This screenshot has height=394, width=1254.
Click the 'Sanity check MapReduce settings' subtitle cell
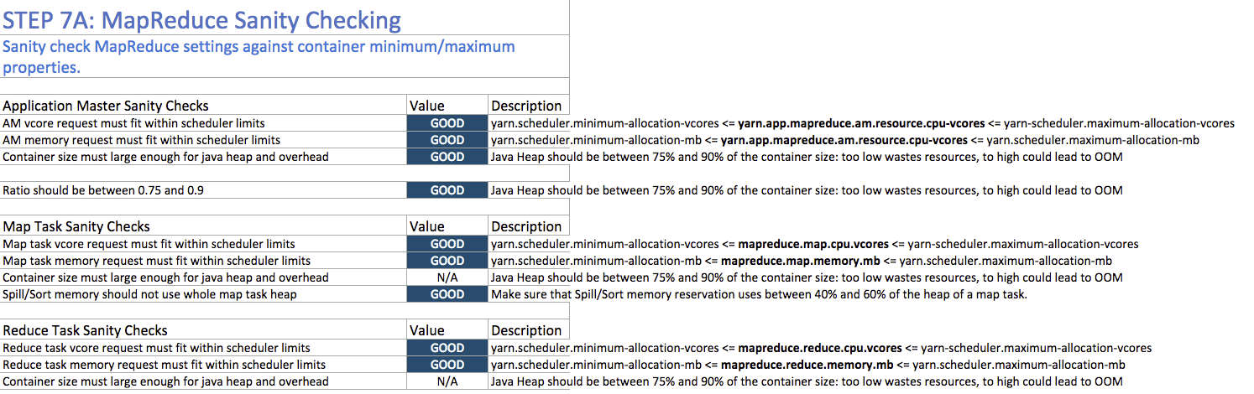(259, 56)
